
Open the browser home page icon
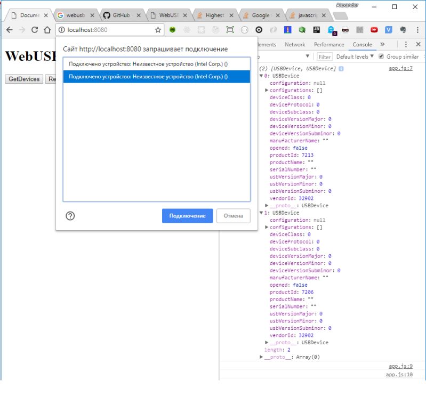pyautogui.click(x=47, y=30)
